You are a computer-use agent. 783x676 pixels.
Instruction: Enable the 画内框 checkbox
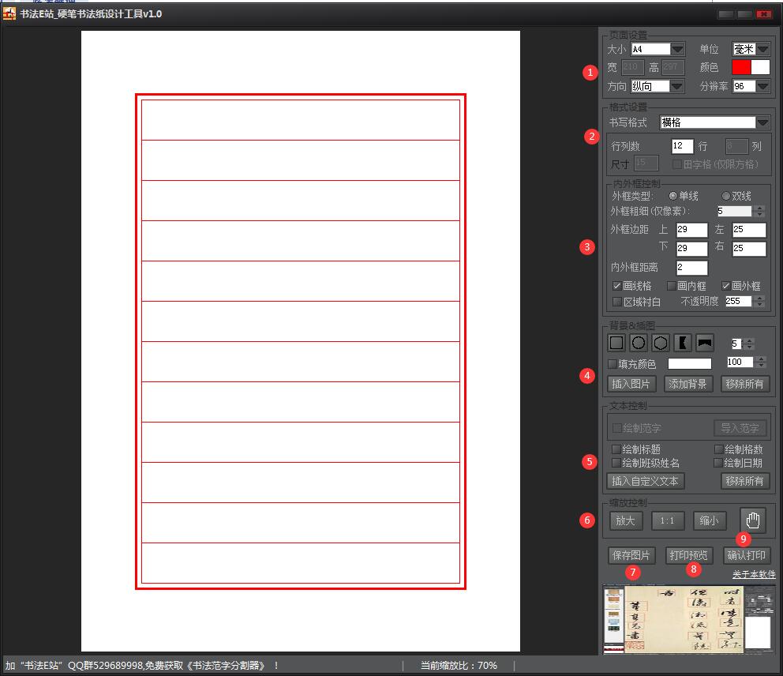(671, 286)
